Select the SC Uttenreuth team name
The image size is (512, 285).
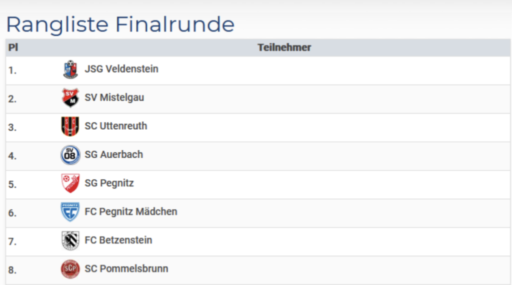116,126
